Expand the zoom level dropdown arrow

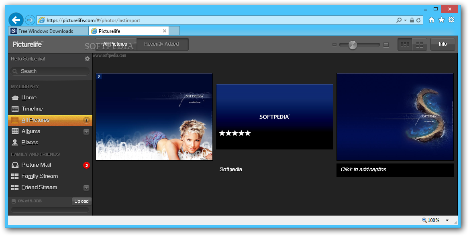[x=447, y=220]
